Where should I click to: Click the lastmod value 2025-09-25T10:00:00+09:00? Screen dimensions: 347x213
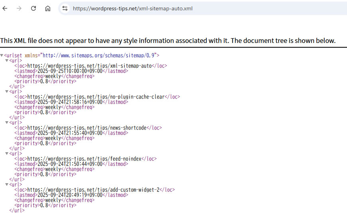70,71
